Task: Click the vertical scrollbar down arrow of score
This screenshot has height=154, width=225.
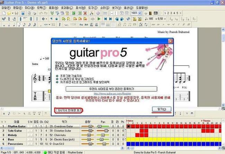Action: coord(223,105)
